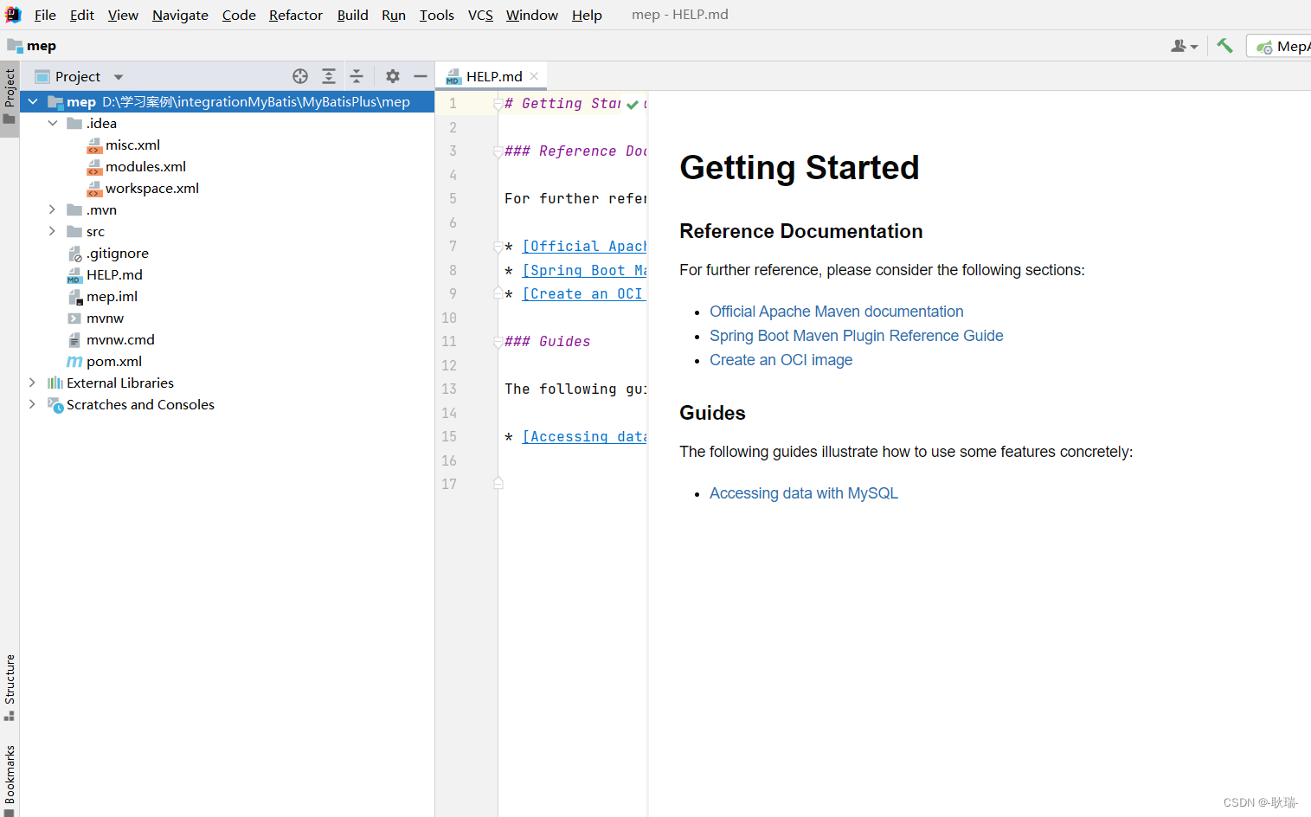Open Create an OCI image link

(781, 360)
